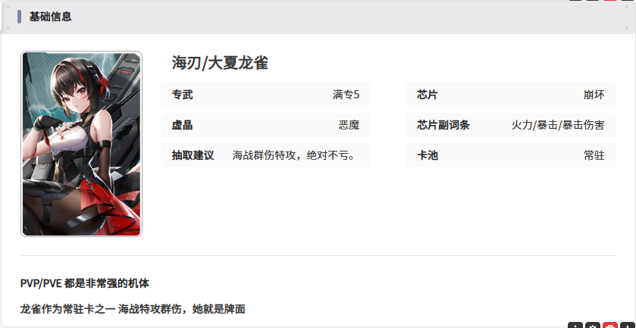Click the red icon button at bottom edge
The image size is (636, 328).
click(610, 325)
